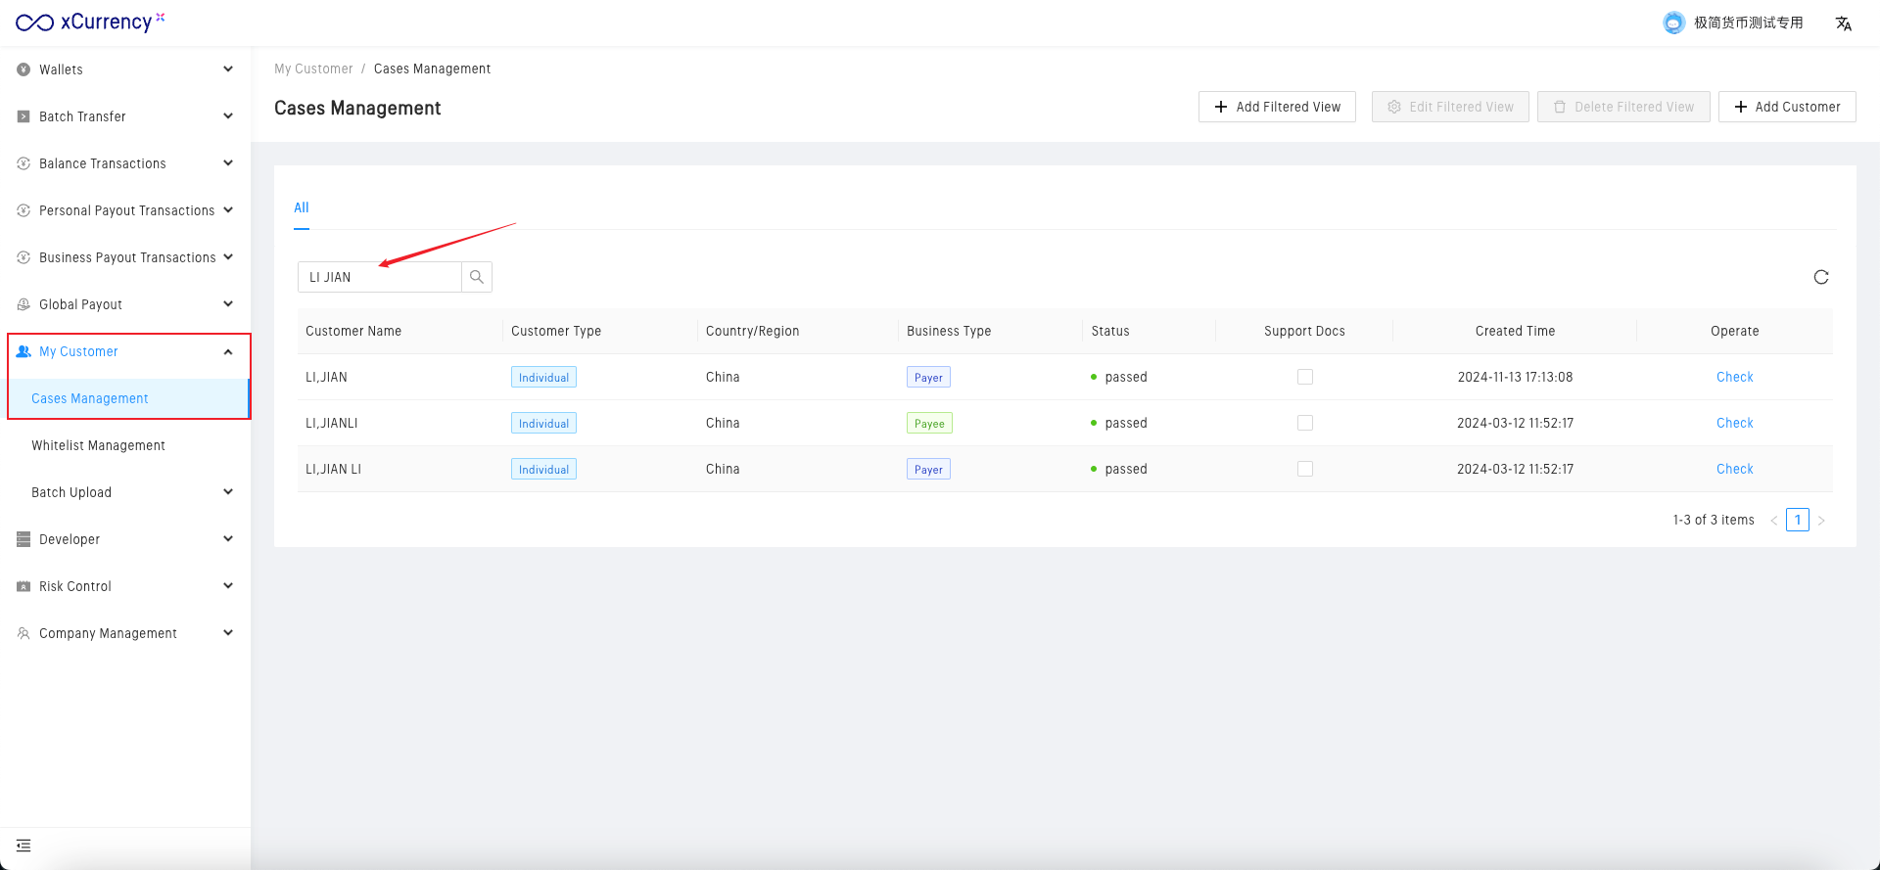Select the All tab

click(302, 207)
